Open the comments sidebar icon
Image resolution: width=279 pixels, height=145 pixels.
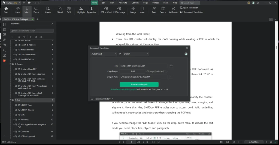point(4,35)
